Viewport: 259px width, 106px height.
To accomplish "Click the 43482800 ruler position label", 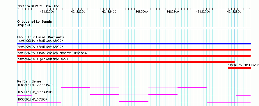I will [234, 12].
